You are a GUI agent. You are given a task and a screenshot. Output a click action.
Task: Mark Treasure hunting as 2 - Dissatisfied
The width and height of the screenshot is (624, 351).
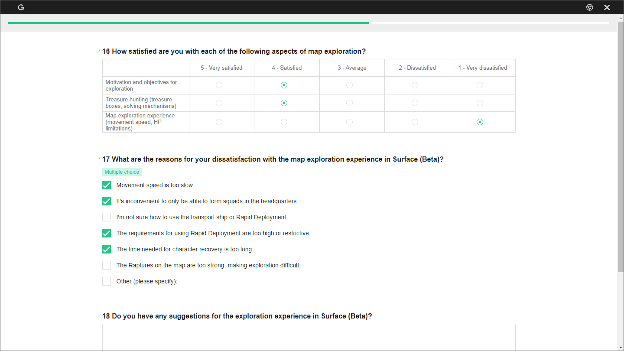pos(415,103)
